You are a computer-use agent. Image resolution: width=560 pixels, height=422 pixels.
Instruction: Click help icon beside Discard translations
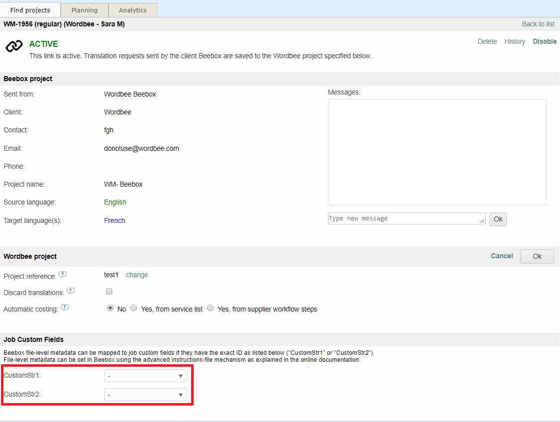71,291
